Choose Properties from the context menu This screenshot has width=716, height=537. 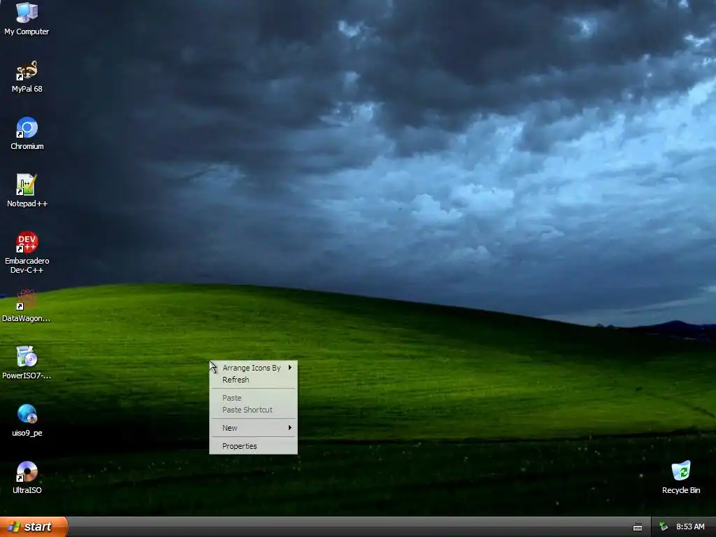tap(253, 446)
